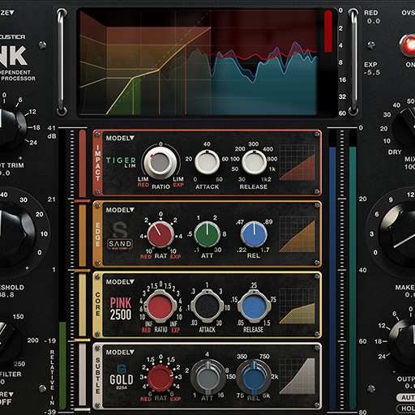Click the DRY MIX knob
The image size is (415, 415).
404,127
